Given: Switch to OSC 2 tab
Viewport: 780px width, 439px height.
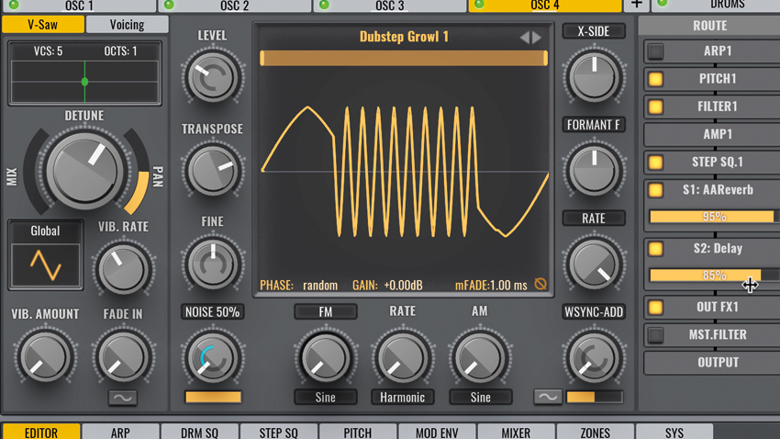Looking at the screenshot, I should tap(234, 6).
